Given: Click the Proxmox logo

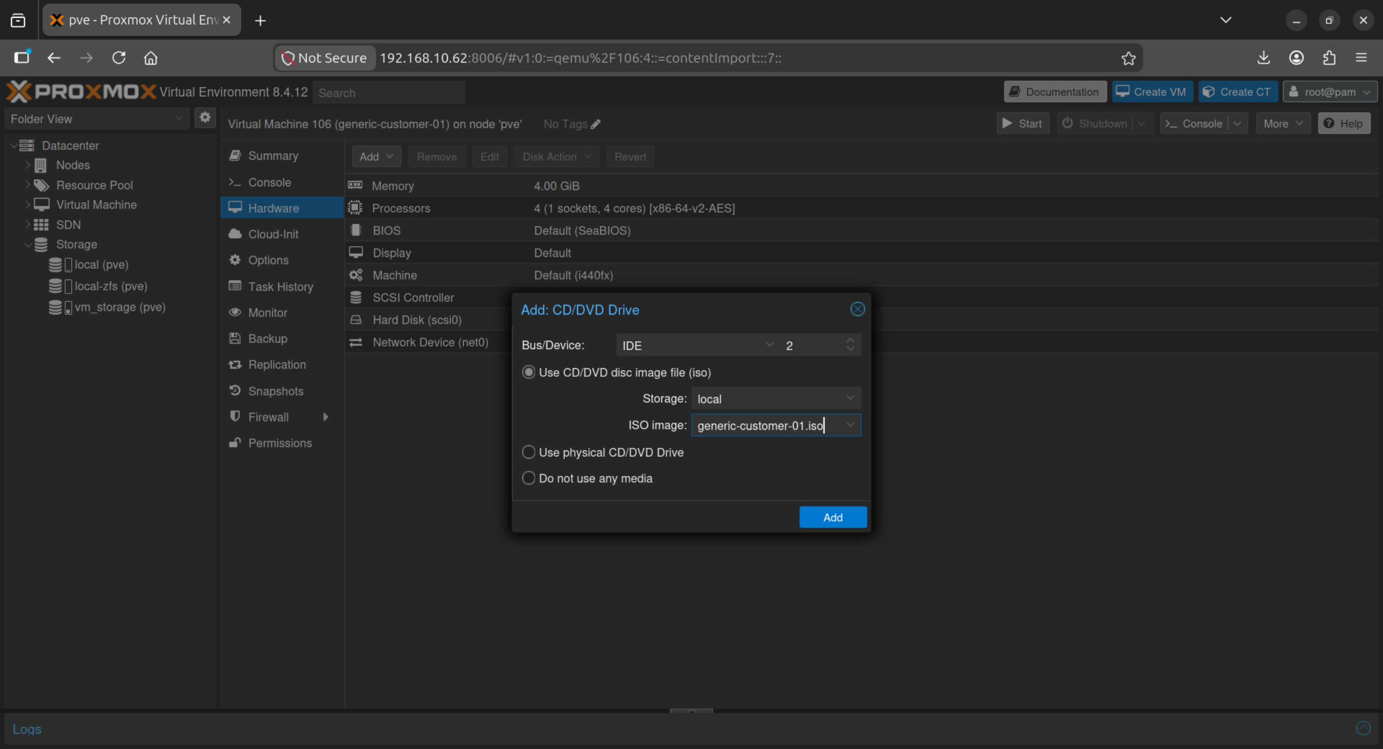Looking at the screenshot, I should pyautogui.click(x=81, y=92).
